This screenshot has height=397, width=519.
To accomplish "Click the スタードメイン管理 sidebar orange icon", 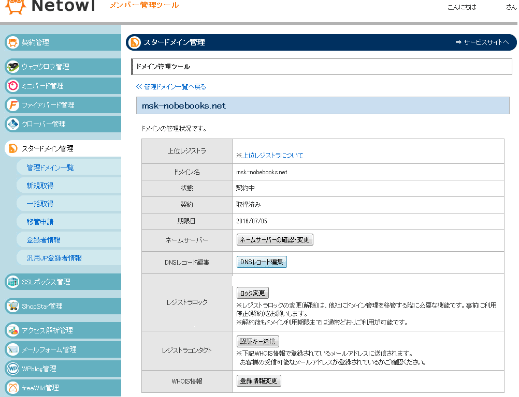I will click(x=13, y=148).
